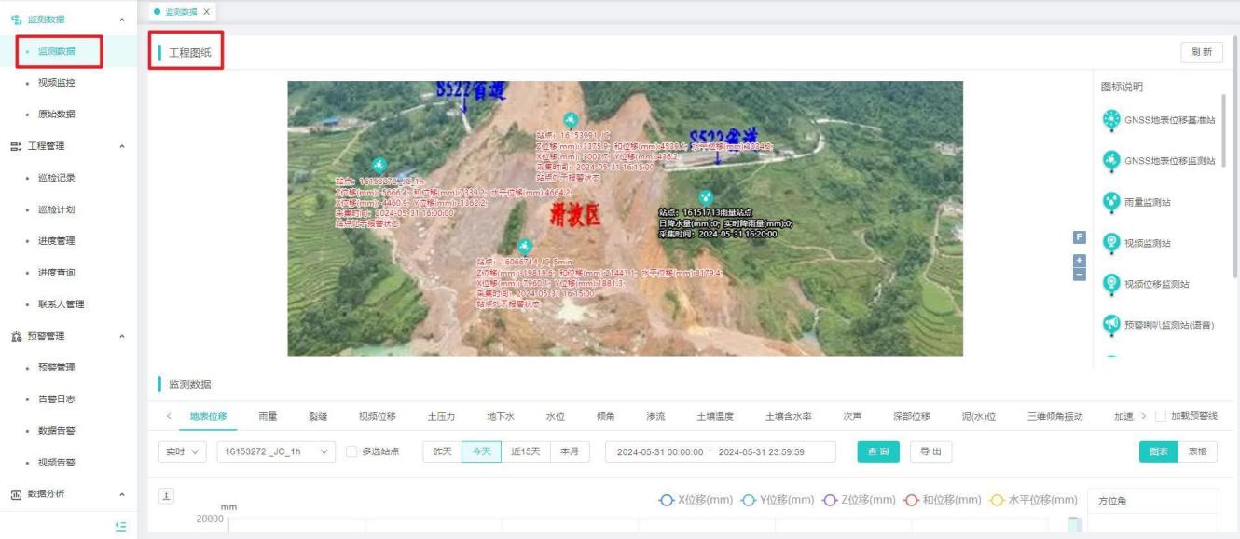Open 巡检记录 in the sidebar menu

point(56,178)
